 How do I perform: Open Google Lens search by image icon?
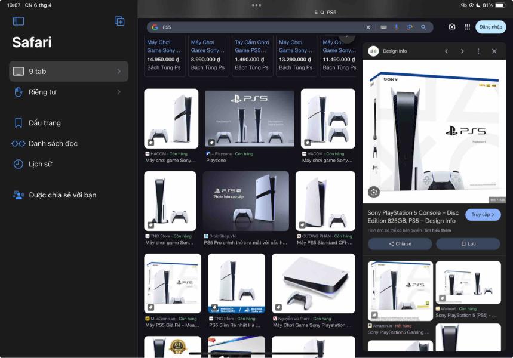tap(410, 27)
